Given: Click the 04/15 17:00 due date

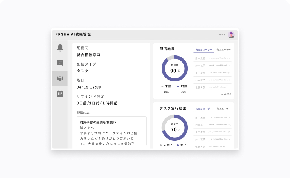Looking at the screenshot, I should click(x=89, y=87).
